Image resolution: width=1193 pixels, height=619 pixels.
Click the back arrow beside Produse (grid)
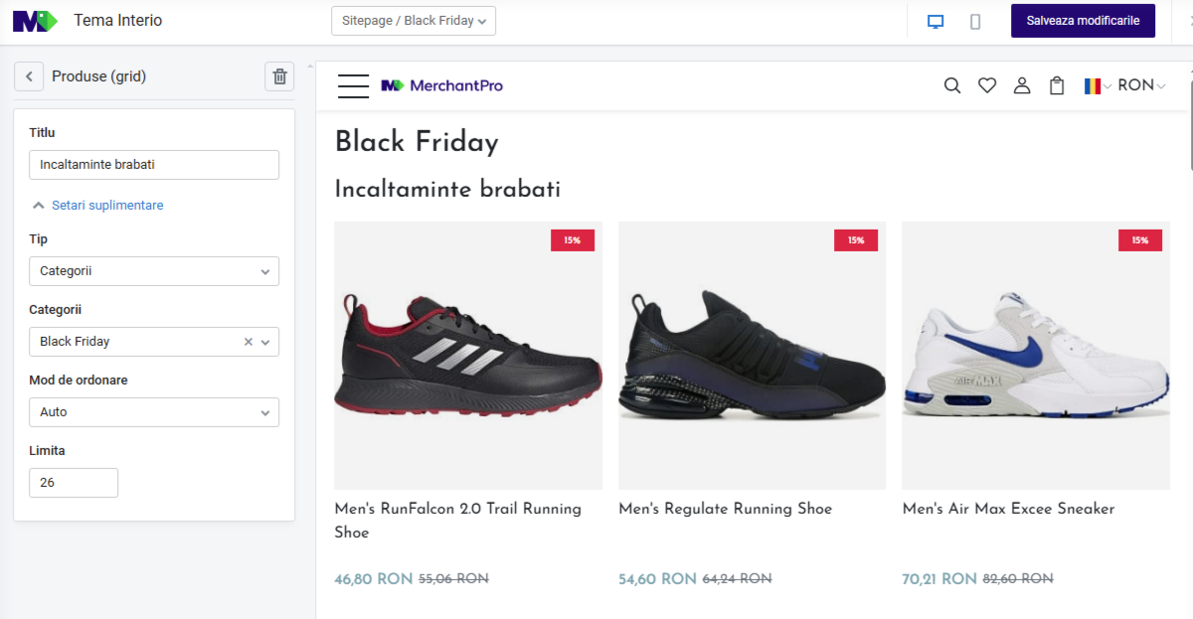29,77
